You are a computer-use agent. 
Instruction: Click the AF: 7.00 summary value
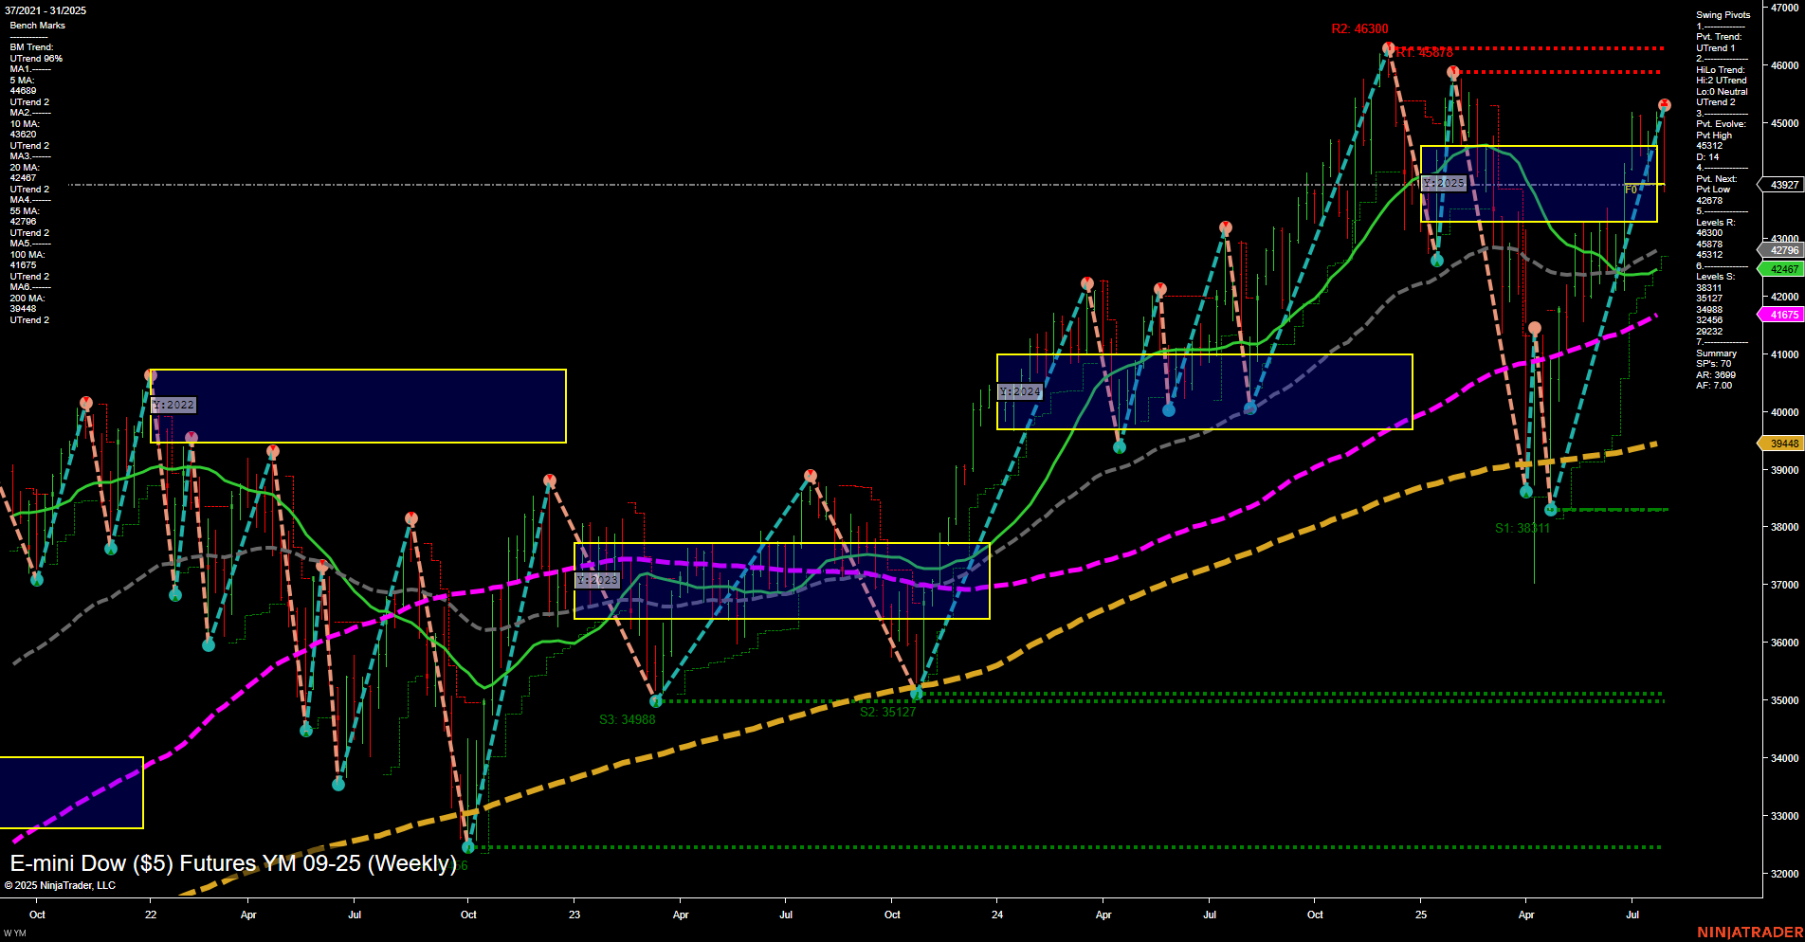(1714, 386)
